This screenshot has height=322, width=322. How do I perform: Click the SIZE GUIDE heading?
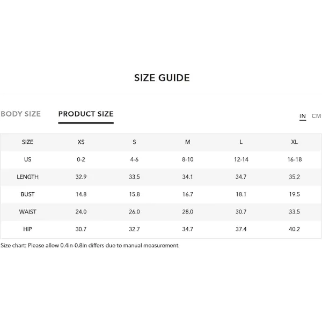(162, 78)
